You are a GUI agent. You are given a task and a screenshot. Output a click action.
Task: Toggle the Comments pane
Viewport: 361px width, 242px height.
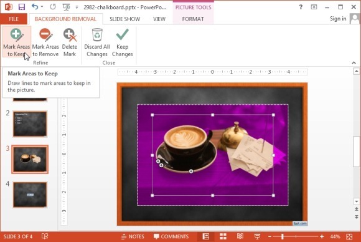pos(171,236)
